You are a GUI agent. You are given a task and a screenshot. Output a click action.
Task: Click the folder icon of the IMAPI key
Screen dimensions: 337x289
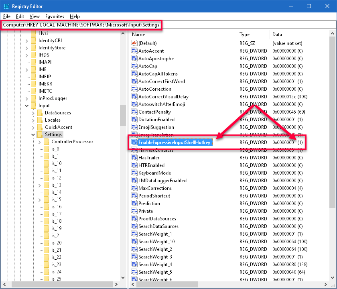click(33, 62)
